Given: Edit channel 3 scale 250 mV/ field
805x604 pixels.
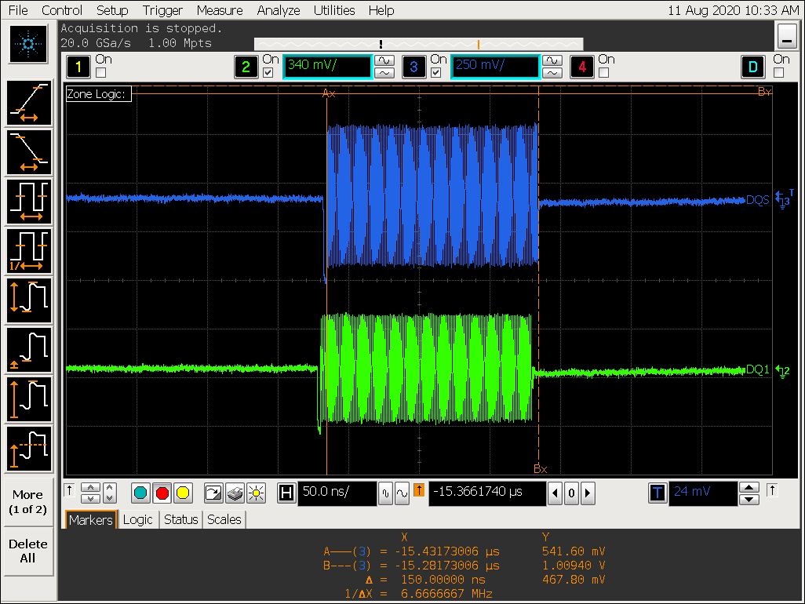Looking at the screenshot, I should tap(495, 66).
